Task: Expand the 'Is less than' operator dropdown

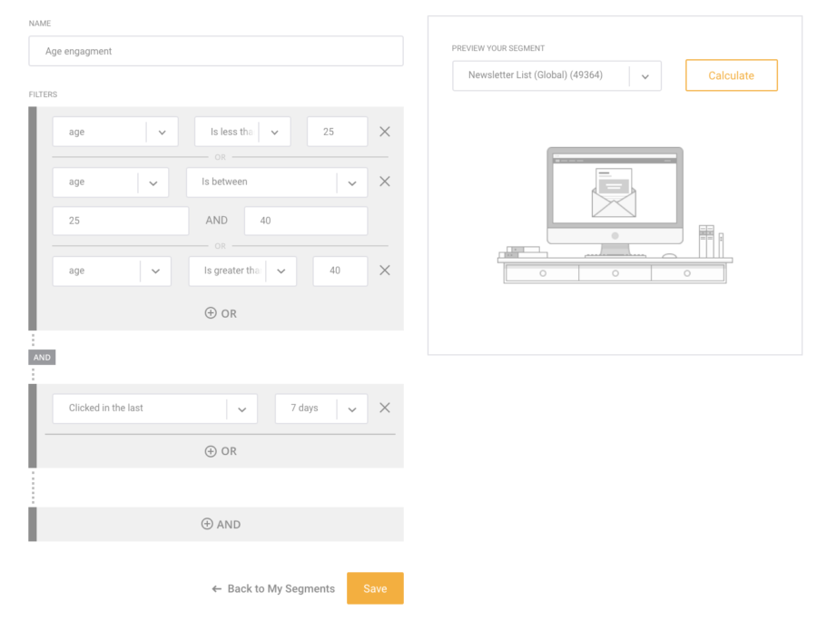Action: (274, 132)
